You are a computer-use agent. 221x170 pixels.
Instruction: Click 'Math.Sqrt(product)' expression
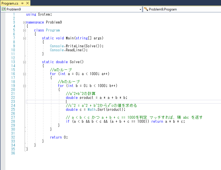point(106,109)
